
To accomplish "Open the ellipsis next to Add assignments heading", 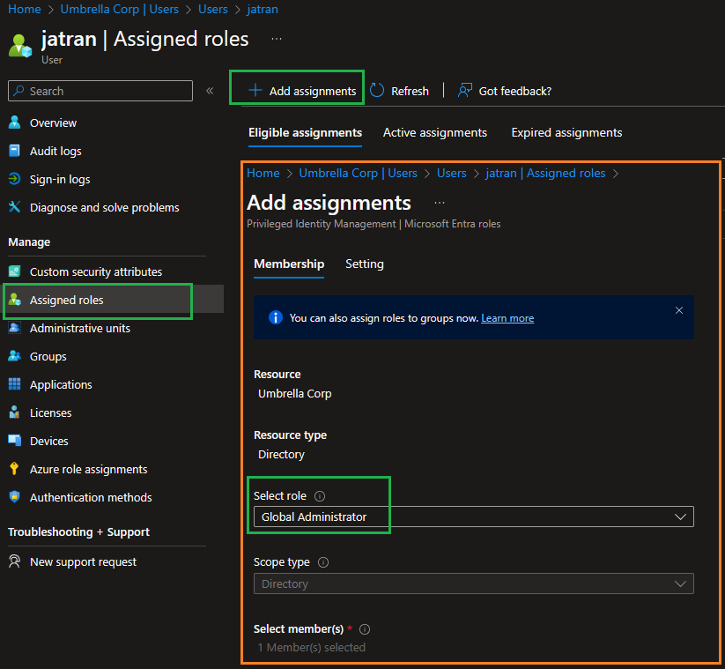I will click(x=440, y=203).
